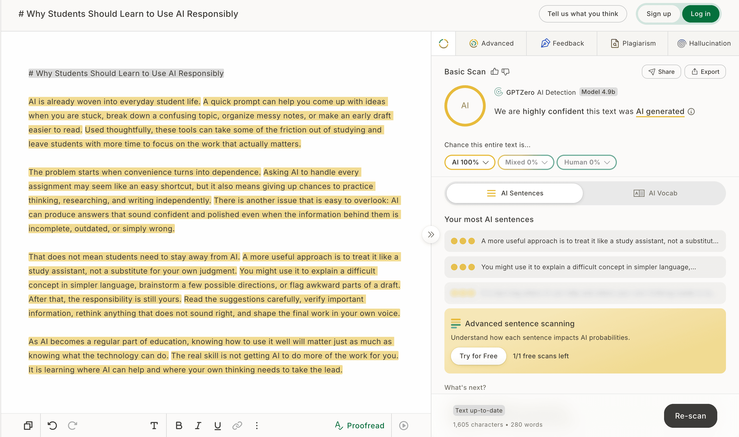Toggle italic formatting
This screenshot has height=437, width=739.
[x=198, y=425]
